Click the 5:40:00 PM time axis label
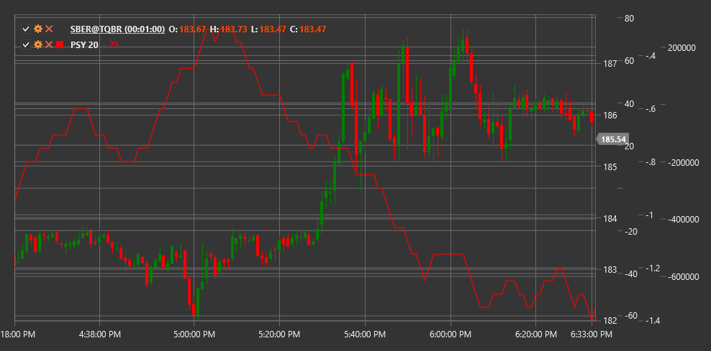 (365, 334)
